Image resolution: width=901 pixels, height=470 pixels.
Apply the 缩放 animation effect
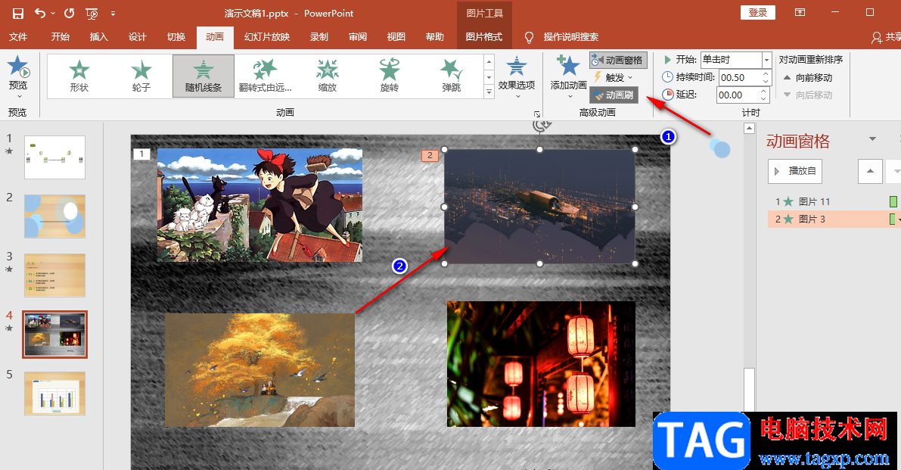click(328, 76)
